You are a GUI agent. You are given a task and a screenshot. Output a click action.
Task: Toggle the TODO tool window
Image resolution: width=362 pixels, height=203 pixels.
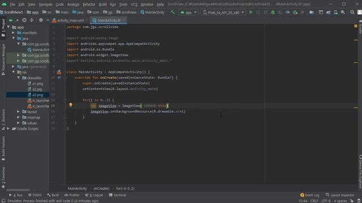click(35, 195)
